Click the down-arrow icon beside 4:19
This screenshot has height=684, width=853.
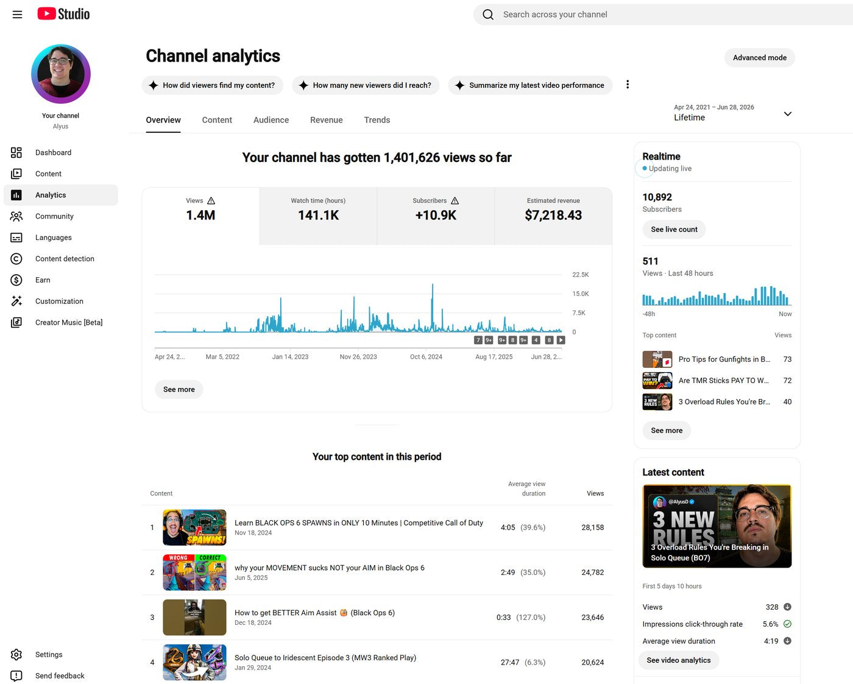point(787,641)
